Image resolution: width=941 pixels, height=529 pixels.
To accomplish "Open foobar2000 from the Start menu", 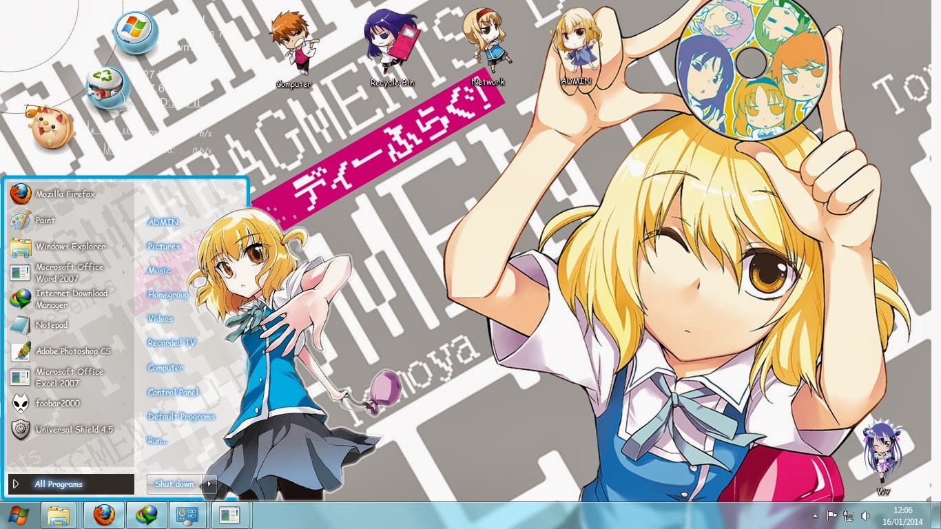I will pyautogui.click(x=71, y=404).
